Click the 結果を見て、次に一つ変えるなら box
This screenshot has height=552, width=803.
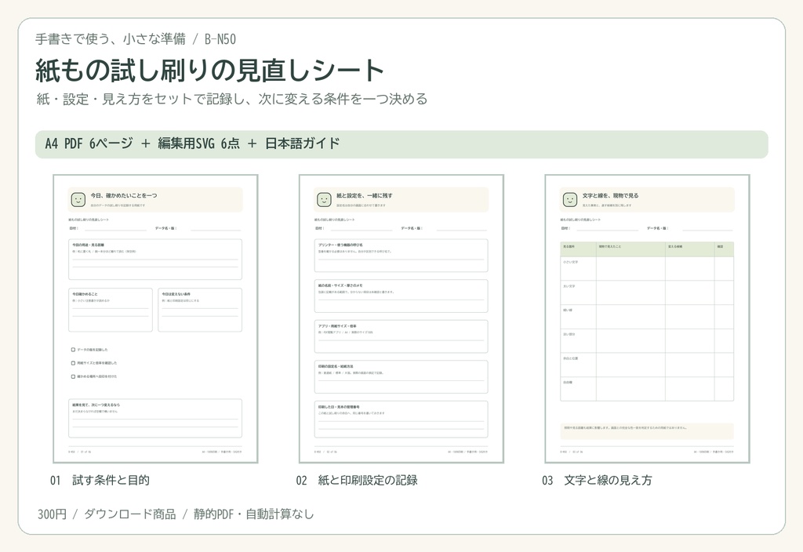click(x=155, y=419)
